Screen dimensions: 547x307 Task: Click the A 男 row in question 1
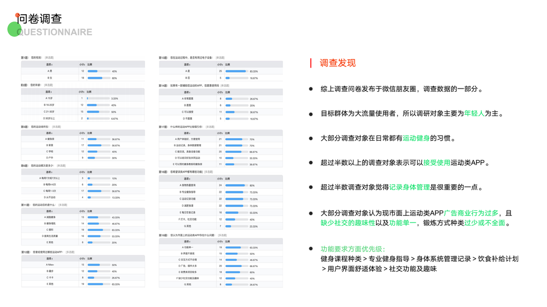(x=83, y=71)
